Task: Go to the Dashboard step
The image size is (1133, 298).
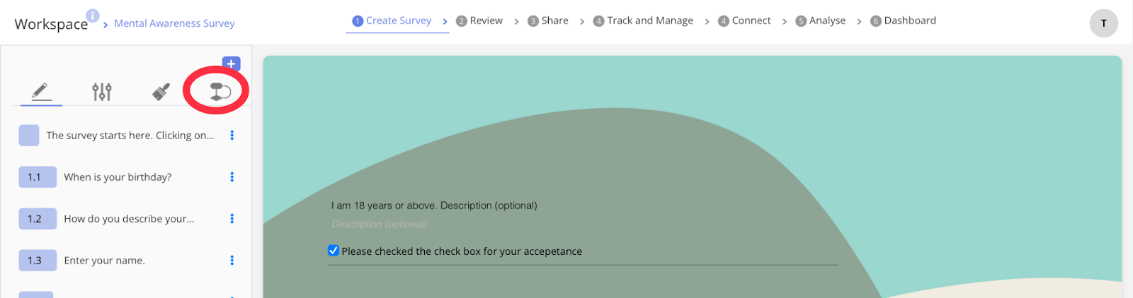Action: (x=904, y=21)
